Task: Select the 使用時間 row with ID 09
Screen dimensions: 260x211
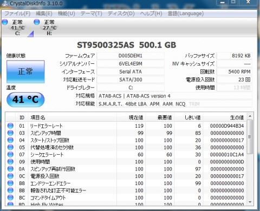Action: pos(126,162)
